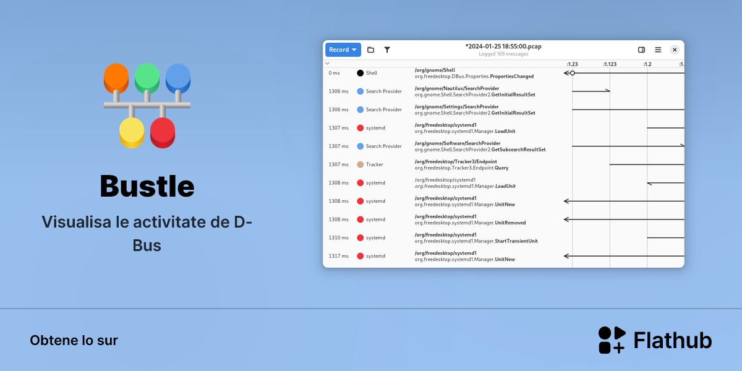Click the Bustle title heading
This screenshot has width=742, height=371.
(147, 185)
